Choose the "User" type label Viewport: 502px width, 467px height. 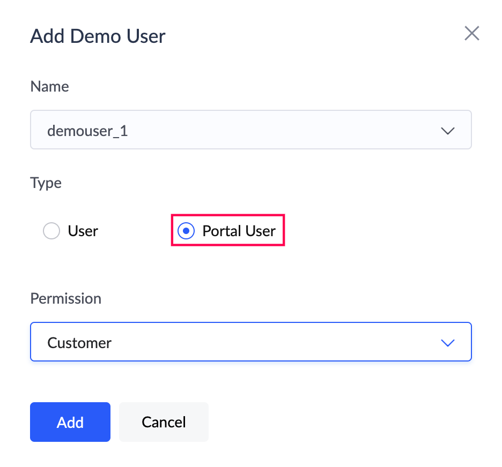pyautogui.click(x=83, y=231)
